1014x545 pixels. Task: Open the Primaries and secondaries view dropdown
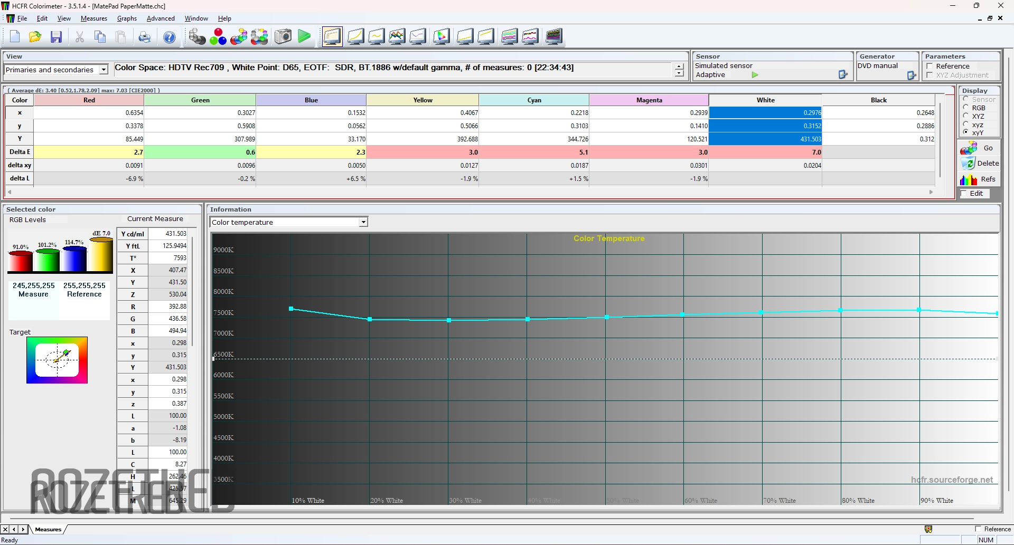click(x=104, y=70)
